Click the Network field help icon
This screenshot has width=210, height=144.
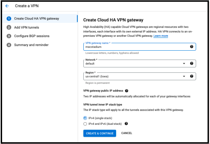(x=192, y=64)
